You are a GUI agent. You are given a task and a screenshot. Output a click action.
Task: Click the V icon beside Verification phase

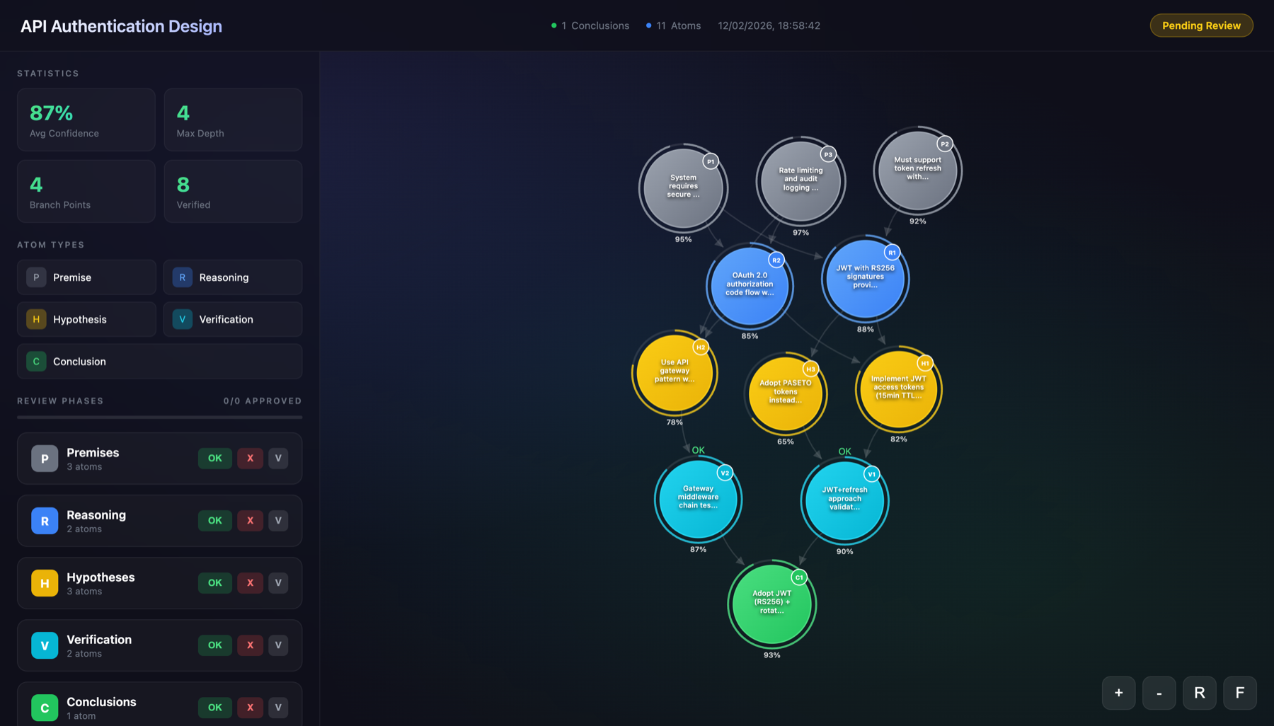(x=44, y=645)
